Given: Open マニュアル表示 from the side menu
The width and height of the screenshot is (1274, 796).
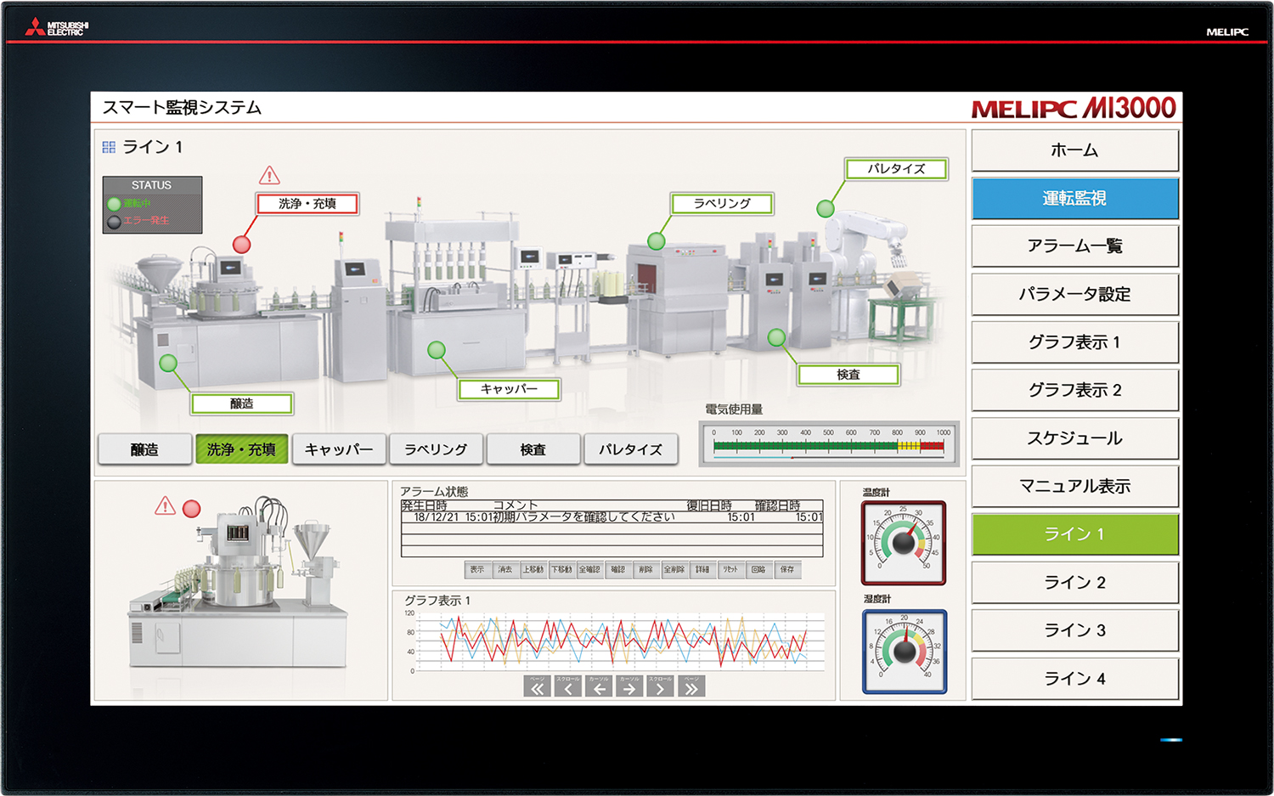Looking at the screenshot, I should (1074, 486).
